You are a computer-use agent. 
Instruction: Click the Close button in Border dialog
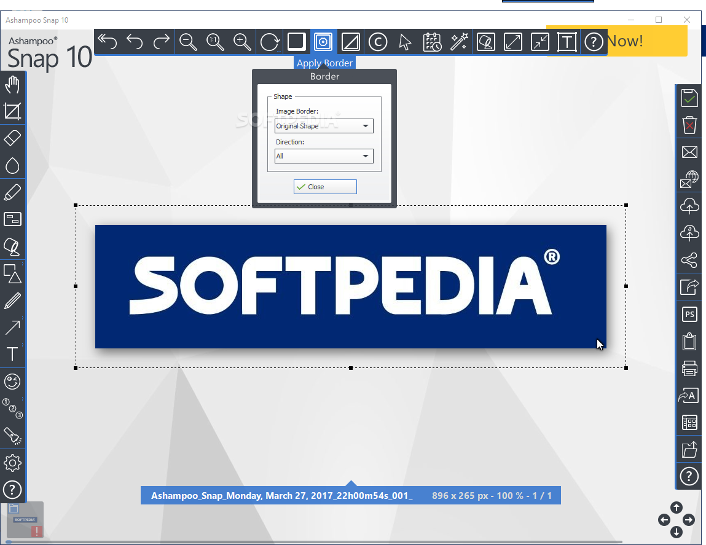click(325, 186)
